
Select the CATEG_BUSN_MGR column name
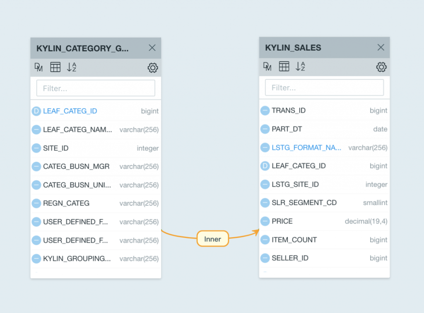pos(76,166)
